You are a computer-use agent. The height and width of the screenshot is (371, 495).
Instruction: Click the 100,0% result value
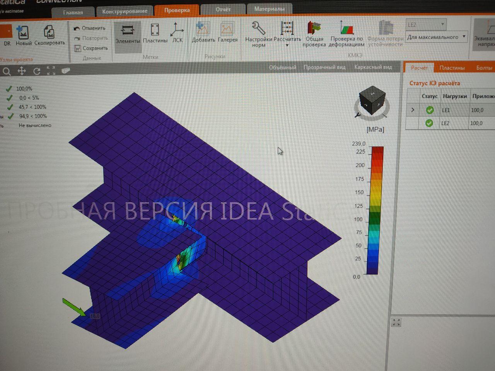(24, 88)
